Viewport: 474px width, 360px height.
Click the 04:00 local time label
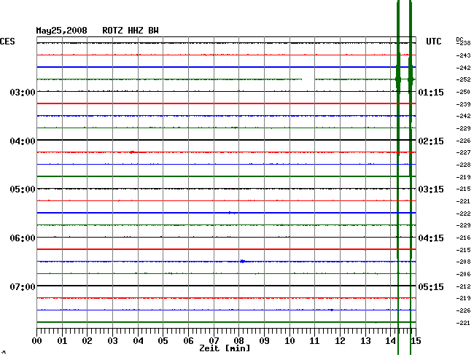[23, 141]
